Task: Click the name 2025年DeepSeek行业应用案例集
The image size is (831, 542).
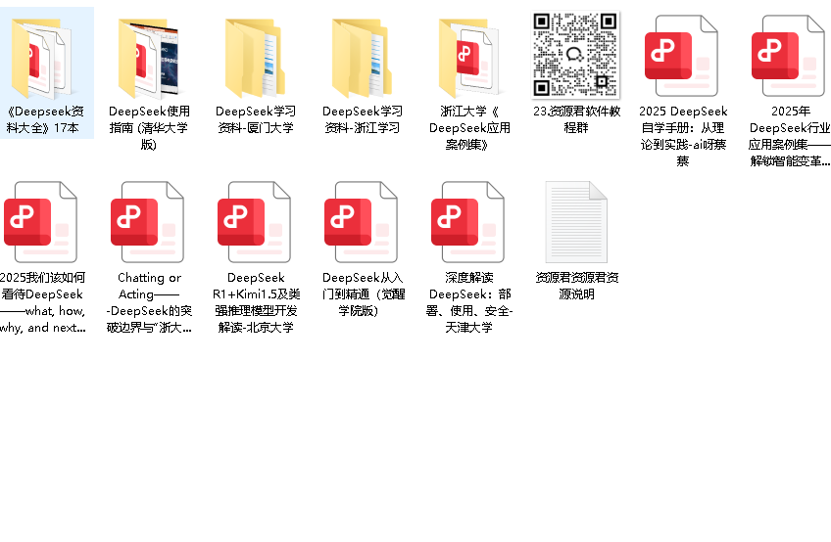Action: click(x=790, y=136)
